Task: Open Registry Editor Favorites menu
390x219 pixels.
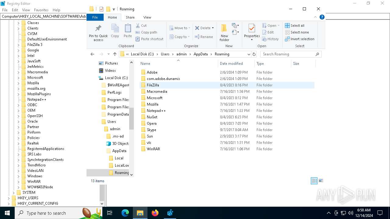Action: pyautogui.click(x=41, y=10)
